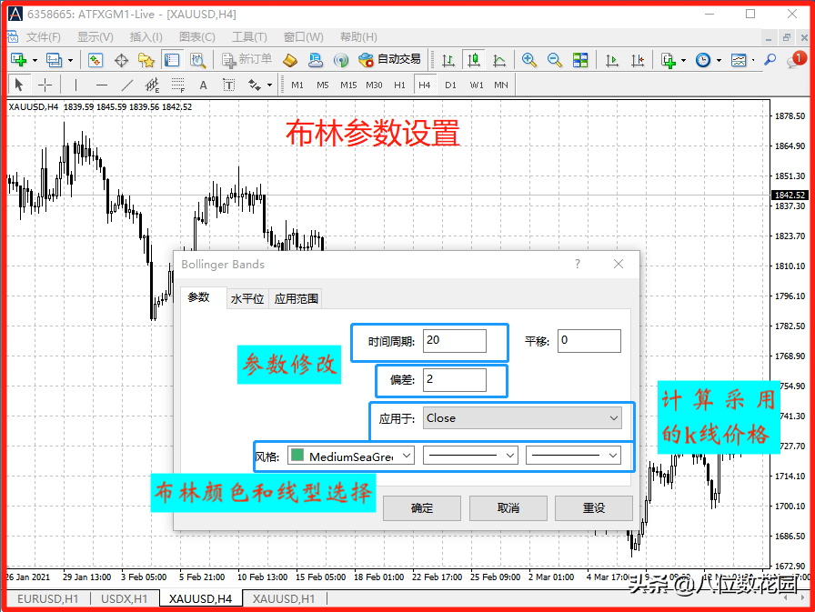The image size is (815, 612).
Task: Open the 插入(I) menu
Action: 146,37
